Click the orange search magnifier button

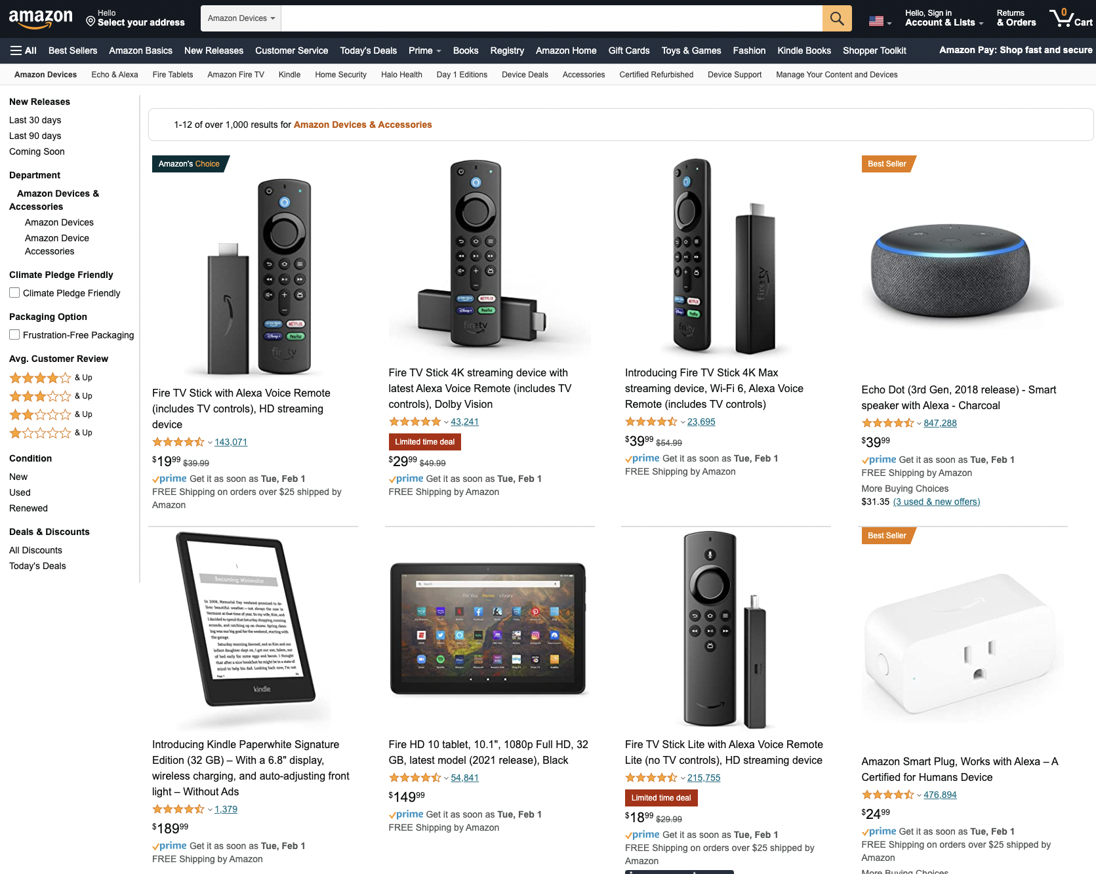point(837,18)
